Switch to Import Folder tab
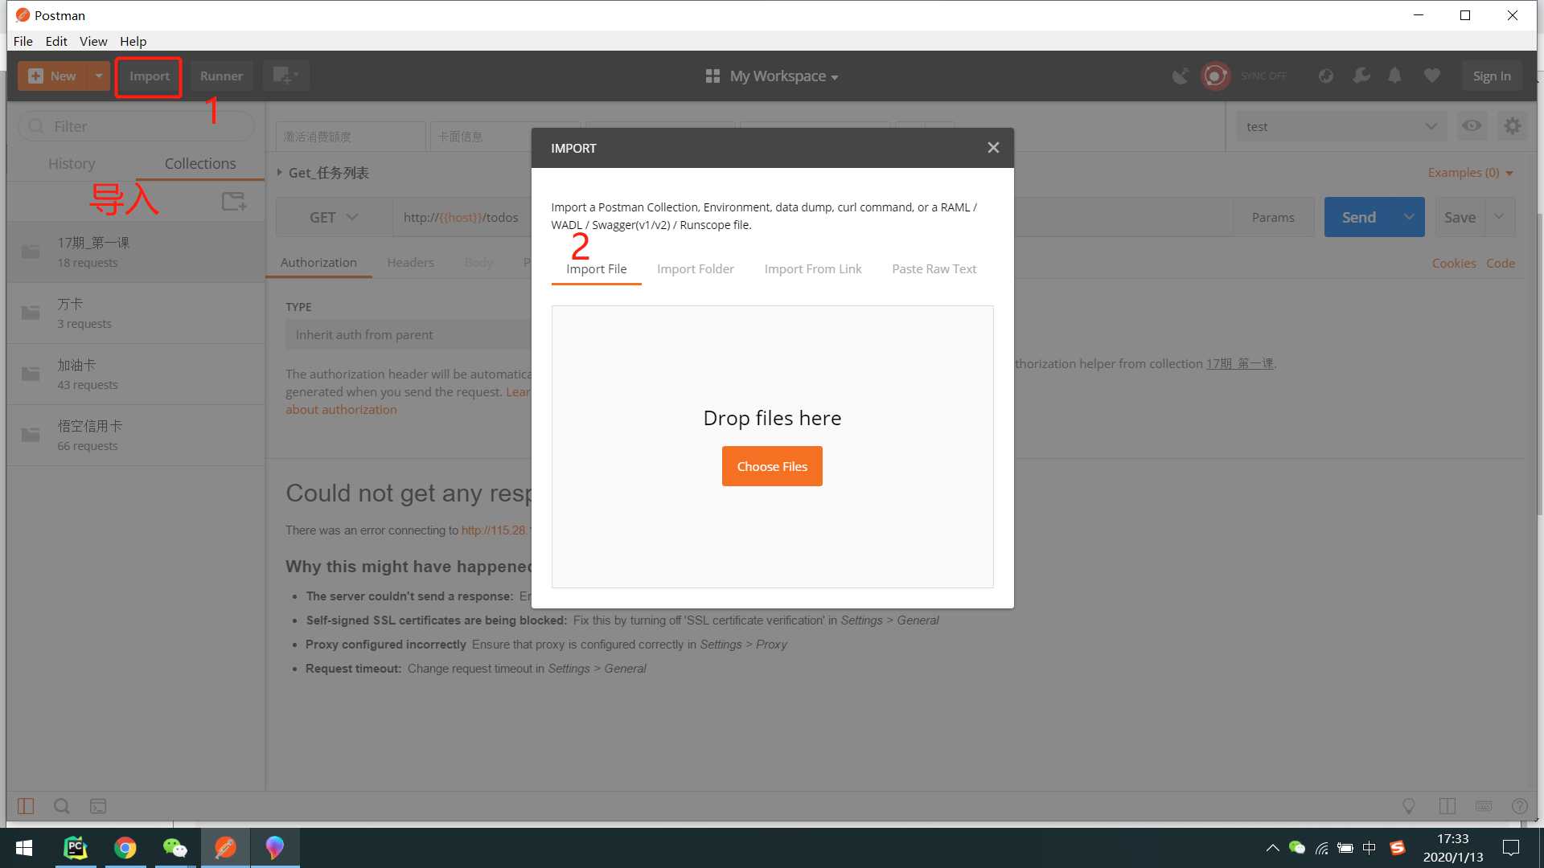The image size is (1544, 868). tap(695, 268)
